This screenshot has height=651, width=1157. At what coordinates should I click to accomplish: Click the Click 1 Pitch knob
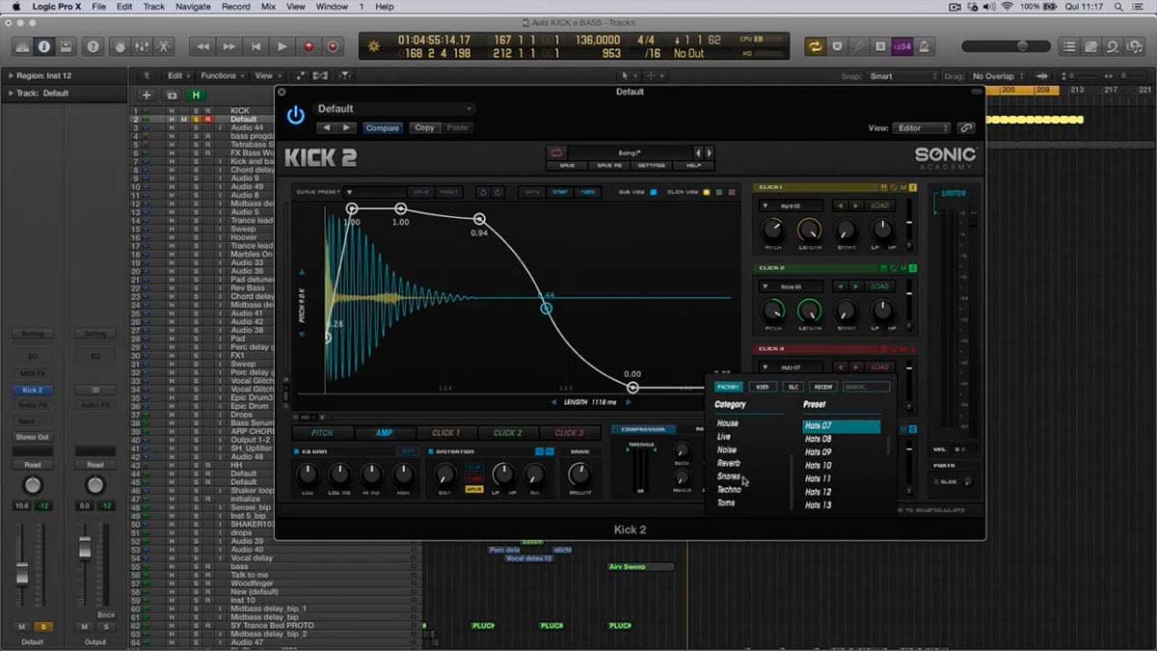click(x=772, y=230)
